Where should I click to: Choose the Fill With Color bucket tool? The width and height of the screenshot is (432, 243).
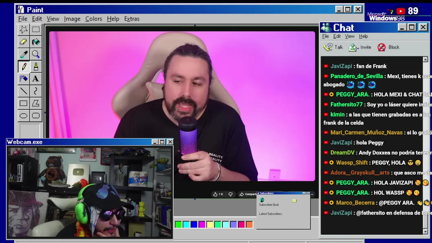point(36,42)
